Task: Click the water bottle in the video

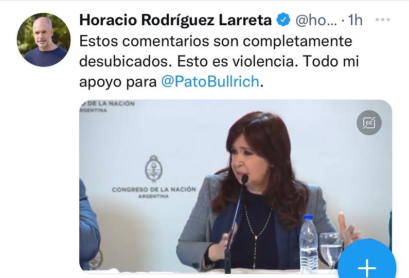Action: (x=308, y=244)
